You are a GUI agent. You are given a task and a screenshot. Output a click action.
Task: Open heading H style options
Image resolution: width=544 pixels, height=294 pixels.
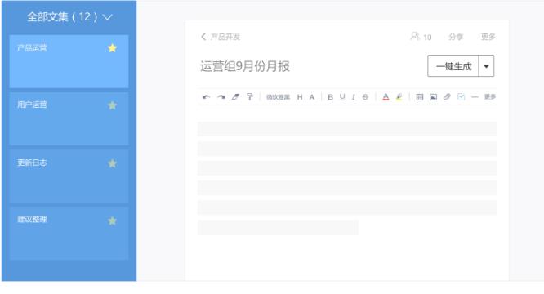pos(300,97)
